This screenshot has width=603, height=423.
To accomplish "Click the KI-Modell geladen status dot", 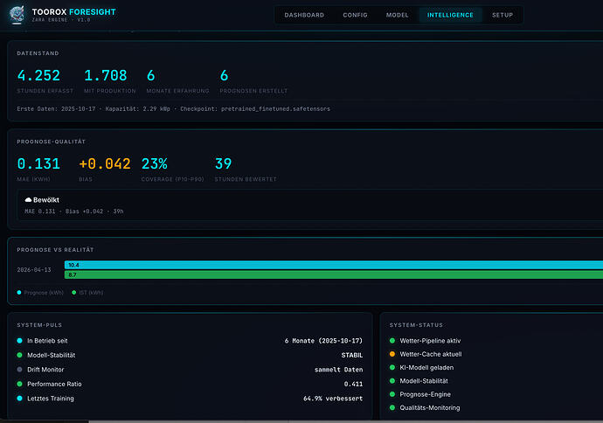I will [x=392, y=367].
